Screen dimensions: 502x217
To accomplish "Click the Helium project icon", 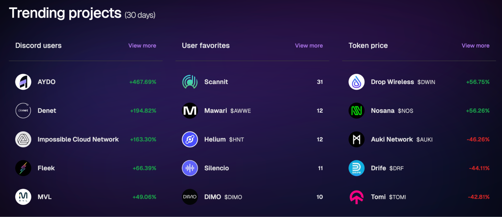I will click(190, 139).
